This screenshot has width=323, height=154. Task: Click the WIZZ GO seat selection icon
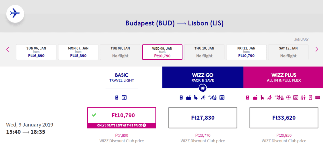[x=196, y=97]
